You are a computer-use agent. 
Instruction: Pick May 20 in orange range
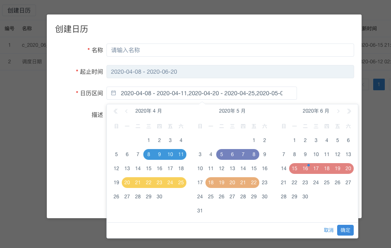(x=232, y=183)
